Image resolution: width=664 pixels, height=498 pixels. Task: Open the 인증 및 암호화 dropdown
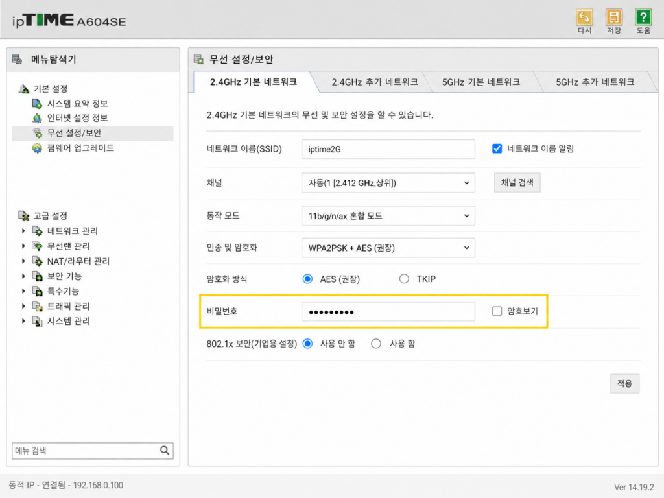(388, 248)
